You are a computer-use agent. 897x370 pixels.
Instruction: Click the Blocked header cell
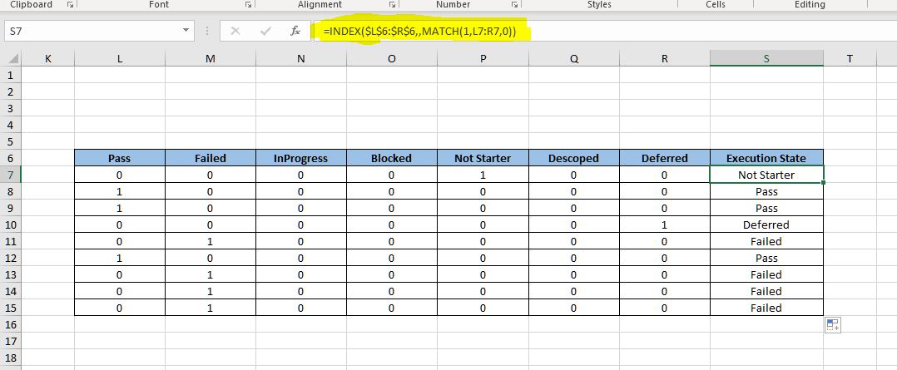tap(392, 158)
